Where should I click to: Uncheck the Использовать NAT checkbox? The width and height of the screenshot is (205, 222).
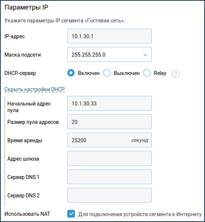(71, 214)
